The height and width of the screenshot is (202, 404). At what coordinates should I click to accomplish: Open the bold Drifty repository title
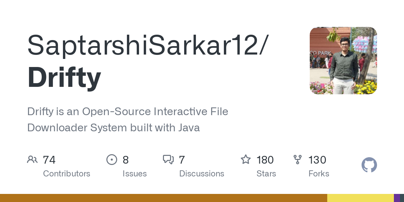tap(64, 78)
